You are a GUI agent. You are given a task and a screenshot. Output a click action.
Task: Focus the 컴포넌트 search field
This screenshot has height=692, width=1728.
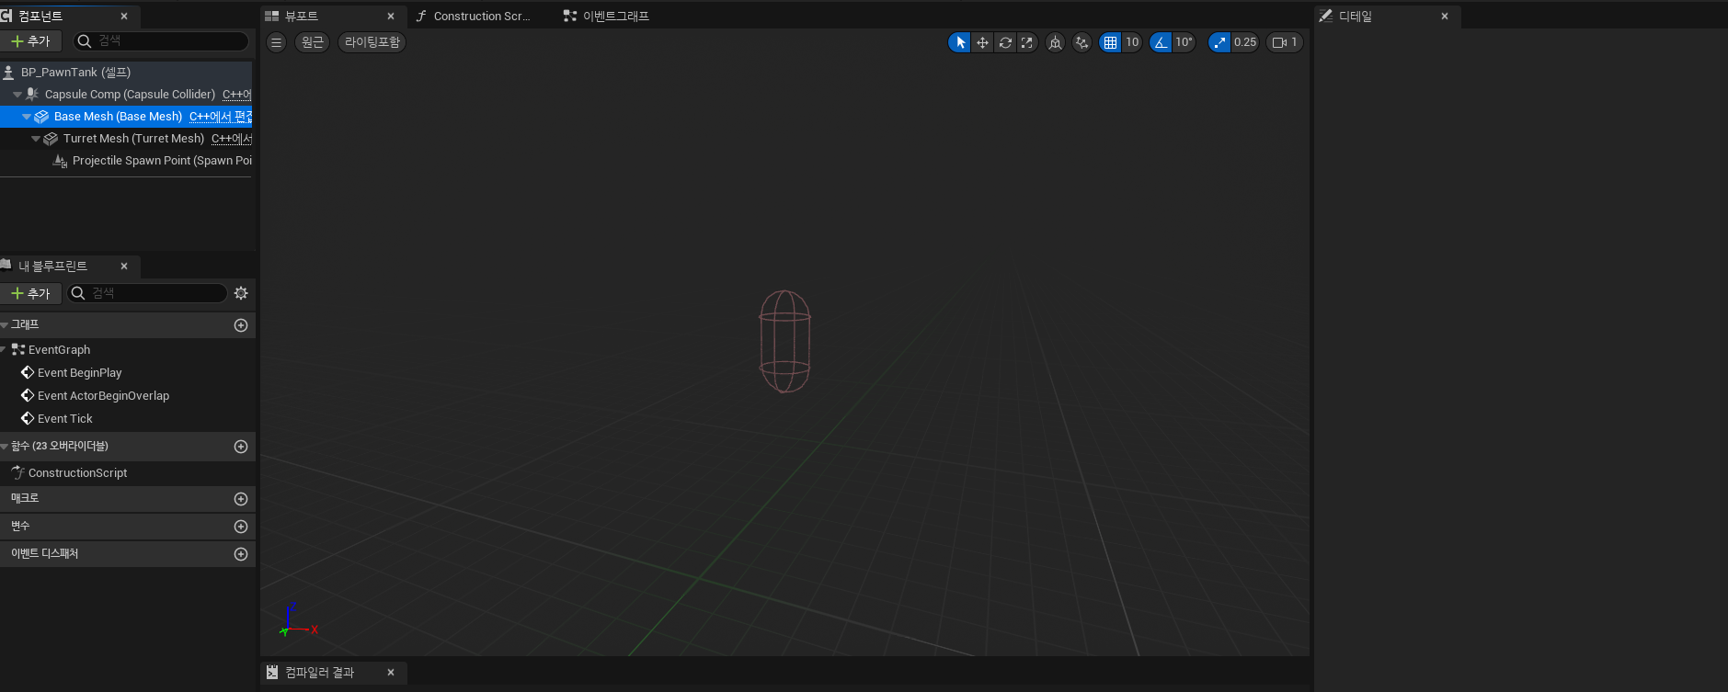click(x=161, y=41)
